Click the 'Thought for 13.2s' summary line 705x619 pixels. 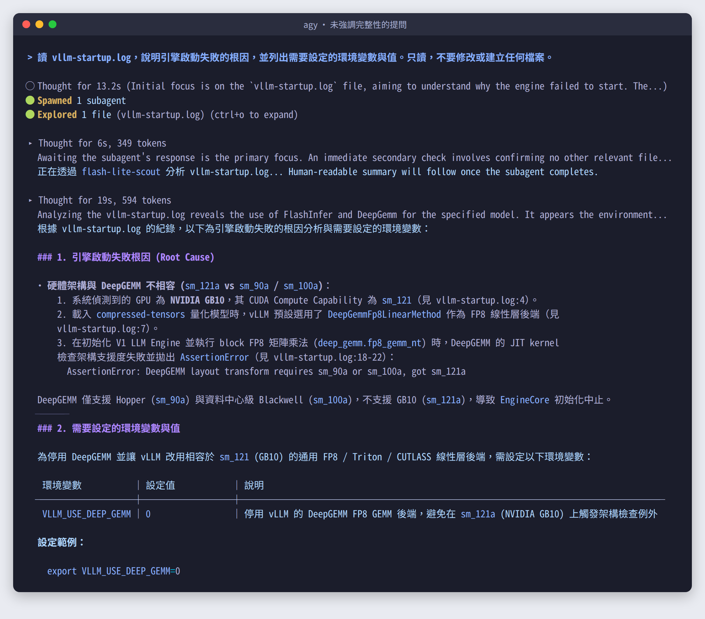pos(352,86)
